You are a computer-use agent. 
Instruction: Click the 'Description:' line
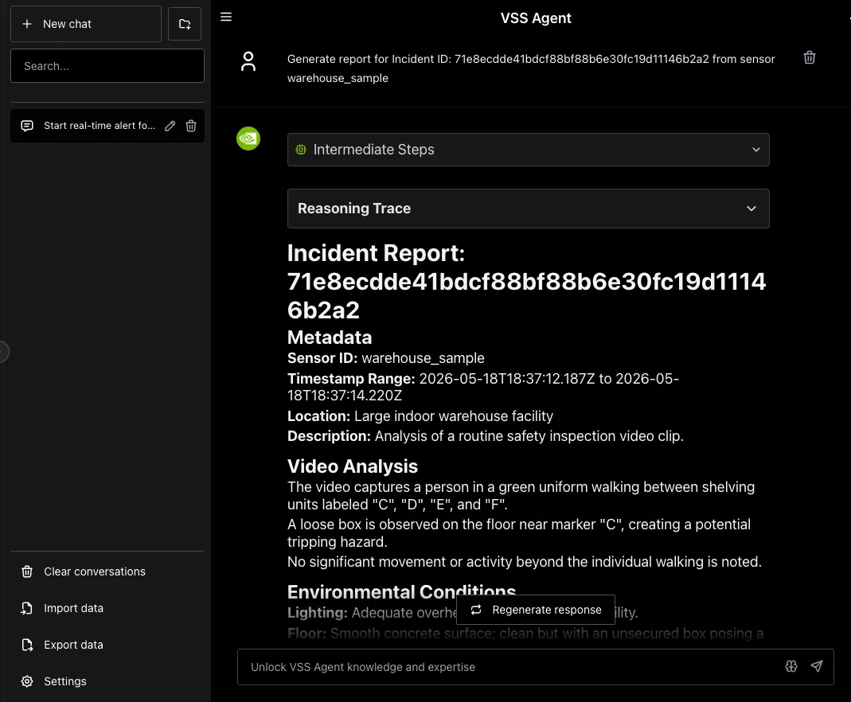[x=485, y=436]
